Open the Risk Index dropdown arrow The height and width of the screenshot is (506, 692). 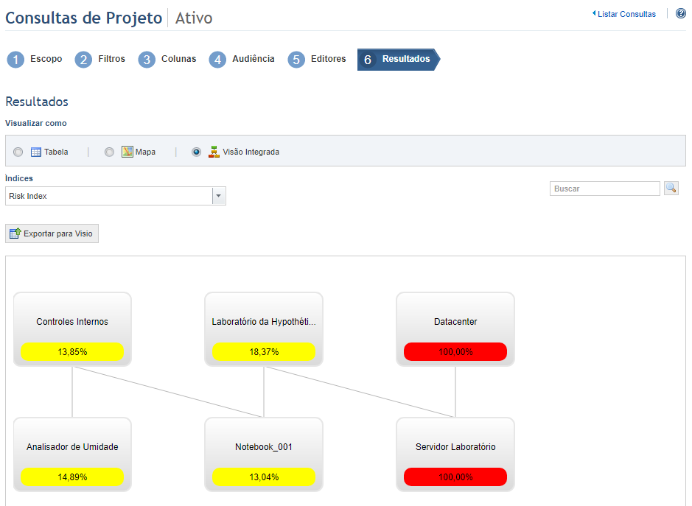click(218, 196)
